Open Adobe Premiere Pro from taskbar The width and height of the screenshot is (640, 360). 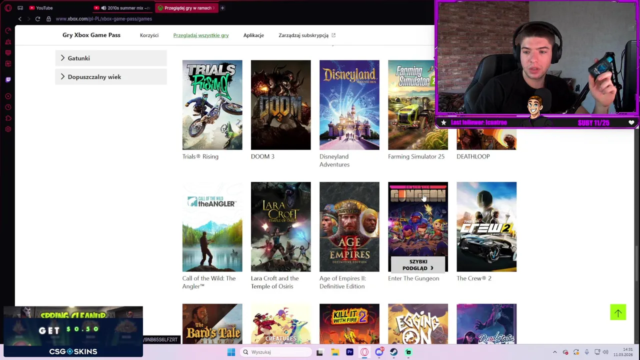(349, 352)
